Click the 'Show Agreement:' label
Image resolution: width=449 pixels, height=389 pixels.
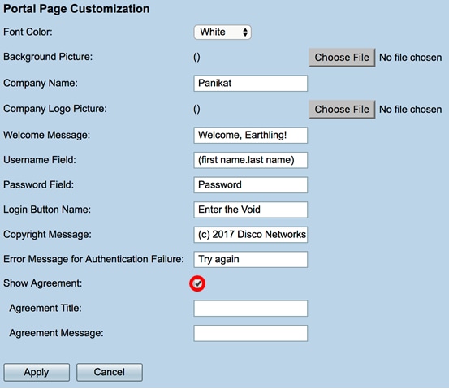[x=43, y=283]
